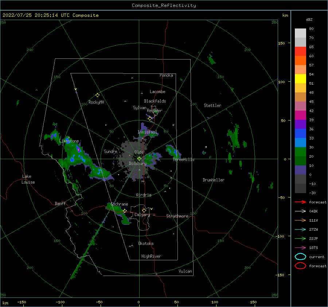This screenshot has width=328, height=307.
Task: Click the white 04DK arrow icon
Action: pos(300,211)
